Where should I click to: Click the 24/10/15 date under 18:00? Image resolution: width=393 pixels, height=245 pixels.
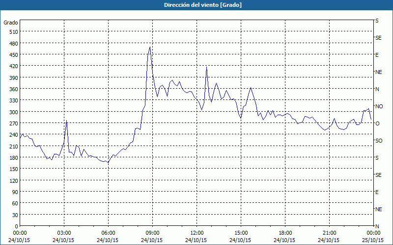(x=284, y=240)
